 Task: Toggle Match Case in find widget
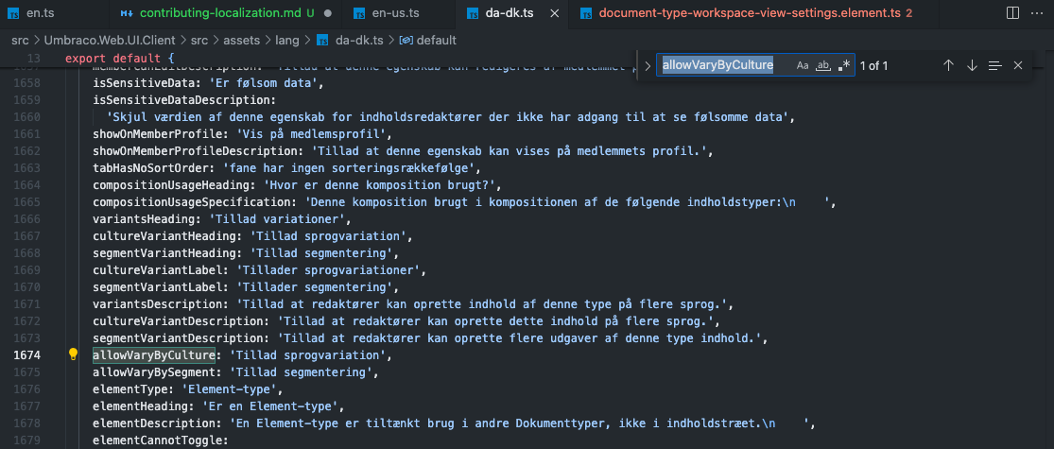click(803, 65)
